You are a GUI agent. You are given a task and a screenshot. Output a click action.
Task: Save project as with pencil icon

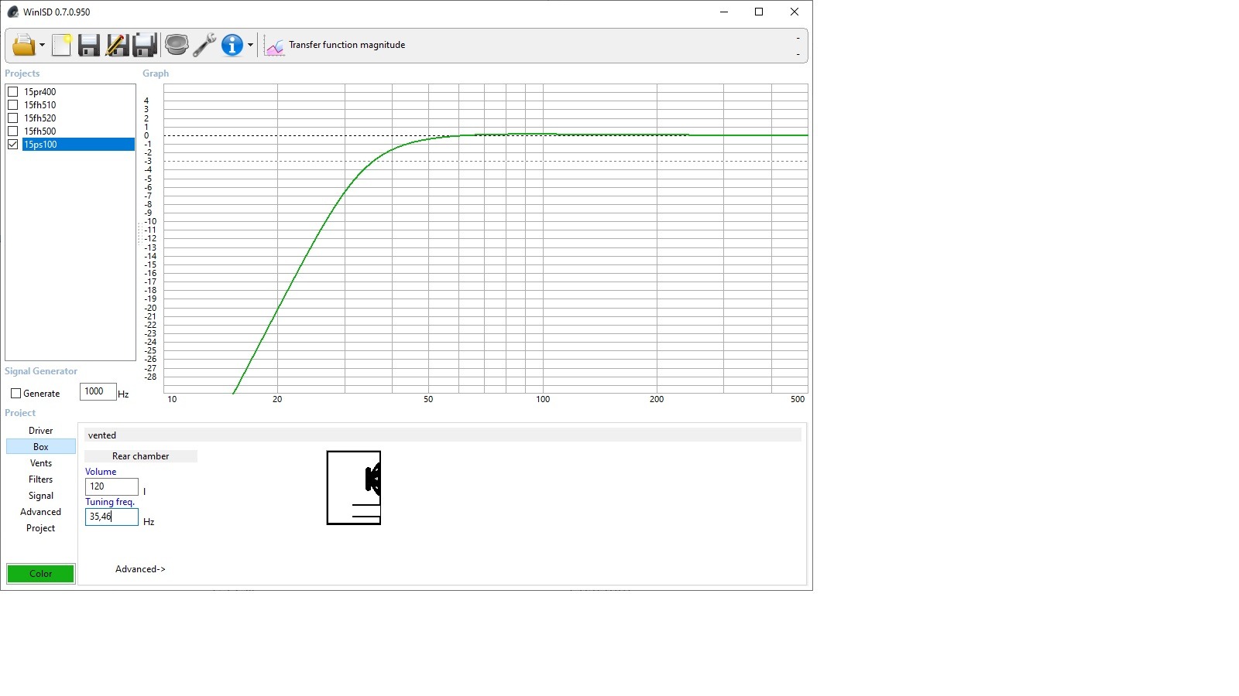117,45
